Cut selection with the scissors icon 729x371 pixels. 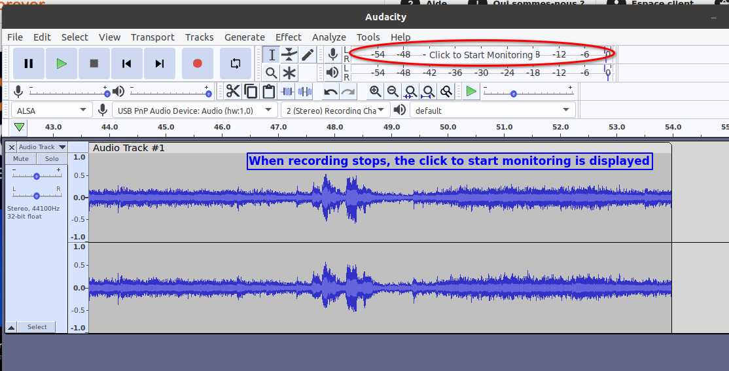click(233, 91)
